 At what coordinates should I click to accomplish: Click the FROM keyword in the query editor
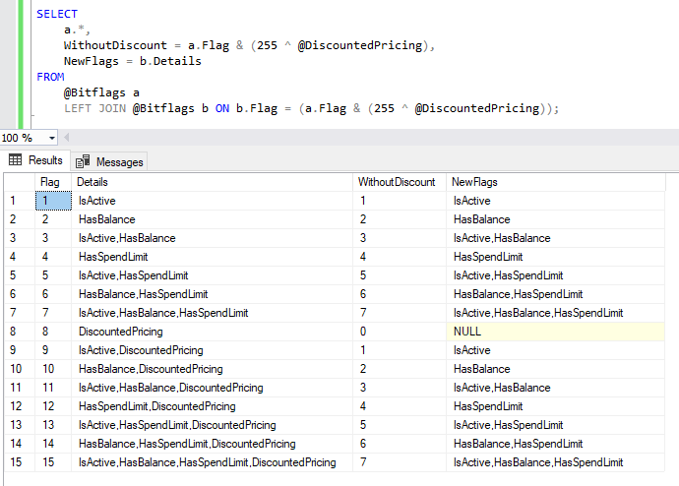tap(50, 77)
